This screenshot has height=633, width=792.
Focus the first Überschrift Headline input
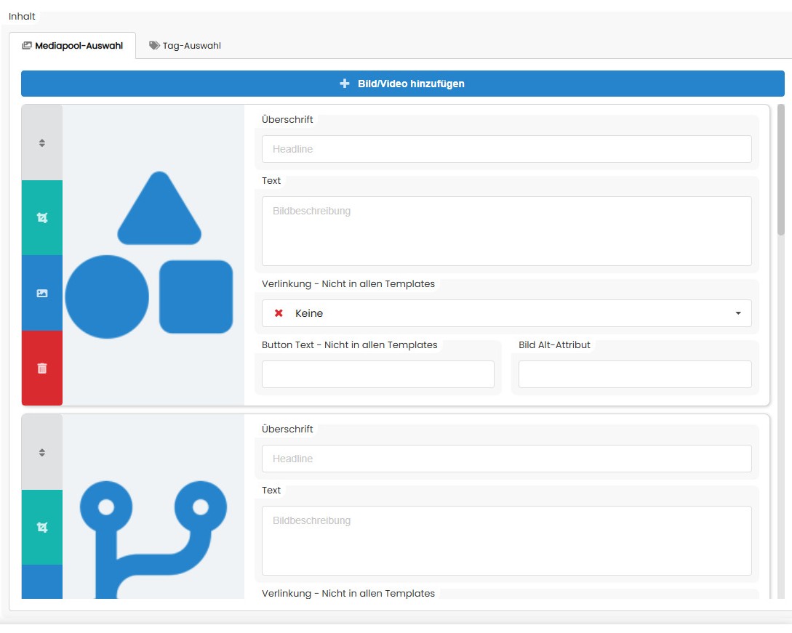click(x=506, y=149)
